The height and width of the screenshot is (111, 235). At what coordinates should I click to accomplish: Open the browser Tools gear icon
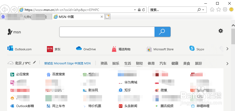pos(225,10)
